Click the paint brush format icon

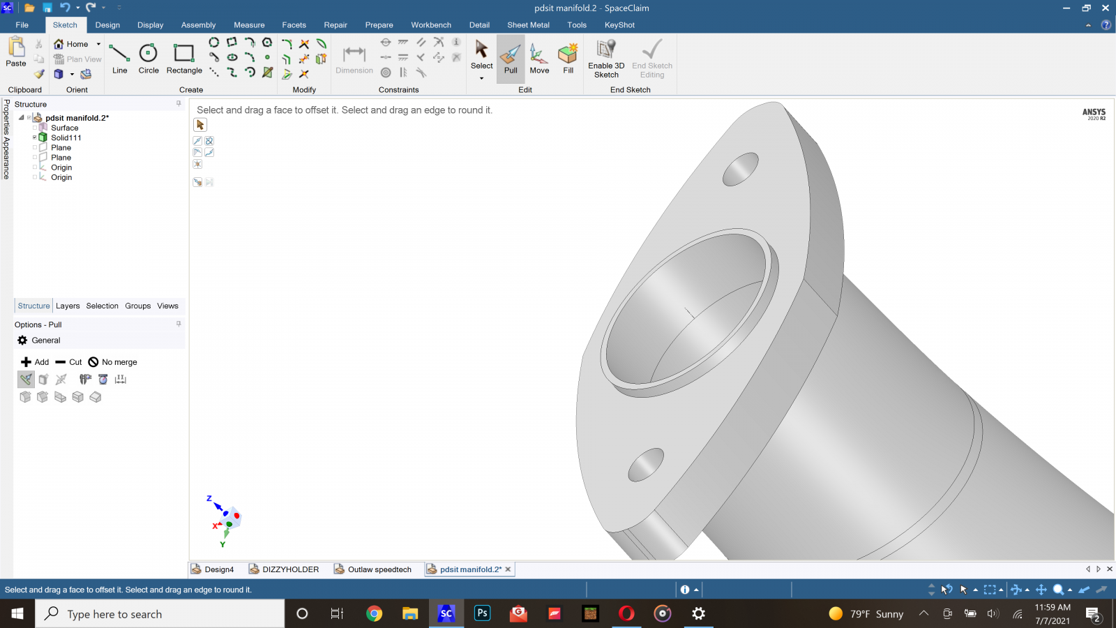(x=39, y=73)
